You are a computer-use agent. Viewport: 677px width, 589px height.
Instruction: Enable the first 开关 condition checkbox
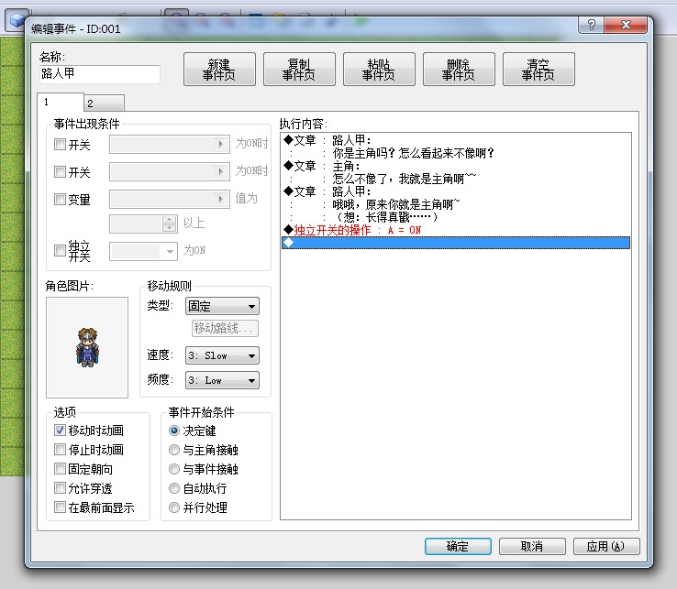(60, 144)
